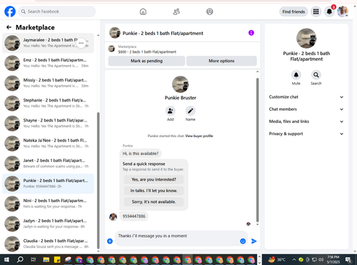Open the Claudia conversation
This screenshot has width=357, height=265.
tap(48, 244)
